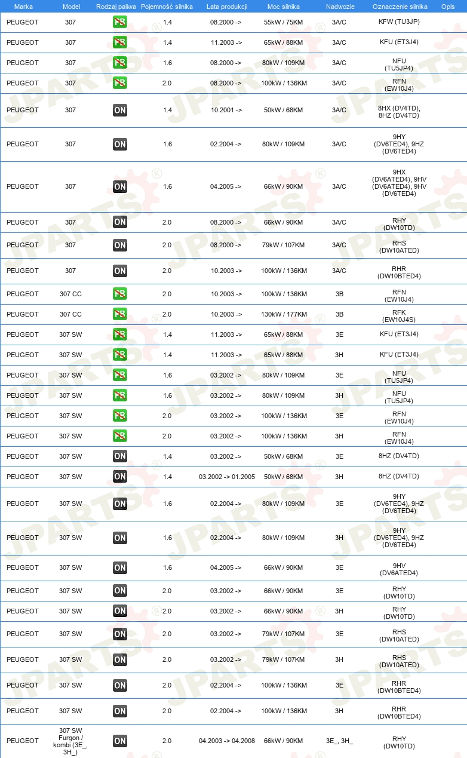Click diesel ON icon in 307 3A/C RHS row
The height and width of the screenshot is (758, 467).
tap(119, 245)
